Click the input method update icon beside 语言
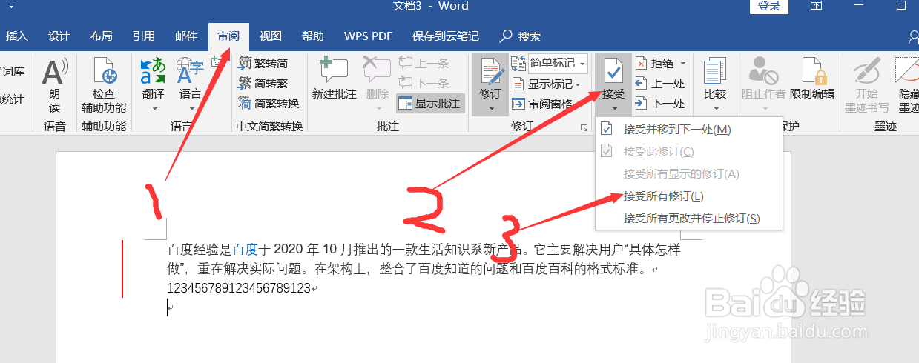This screenshot has height=363, width=919. (217, 62)
